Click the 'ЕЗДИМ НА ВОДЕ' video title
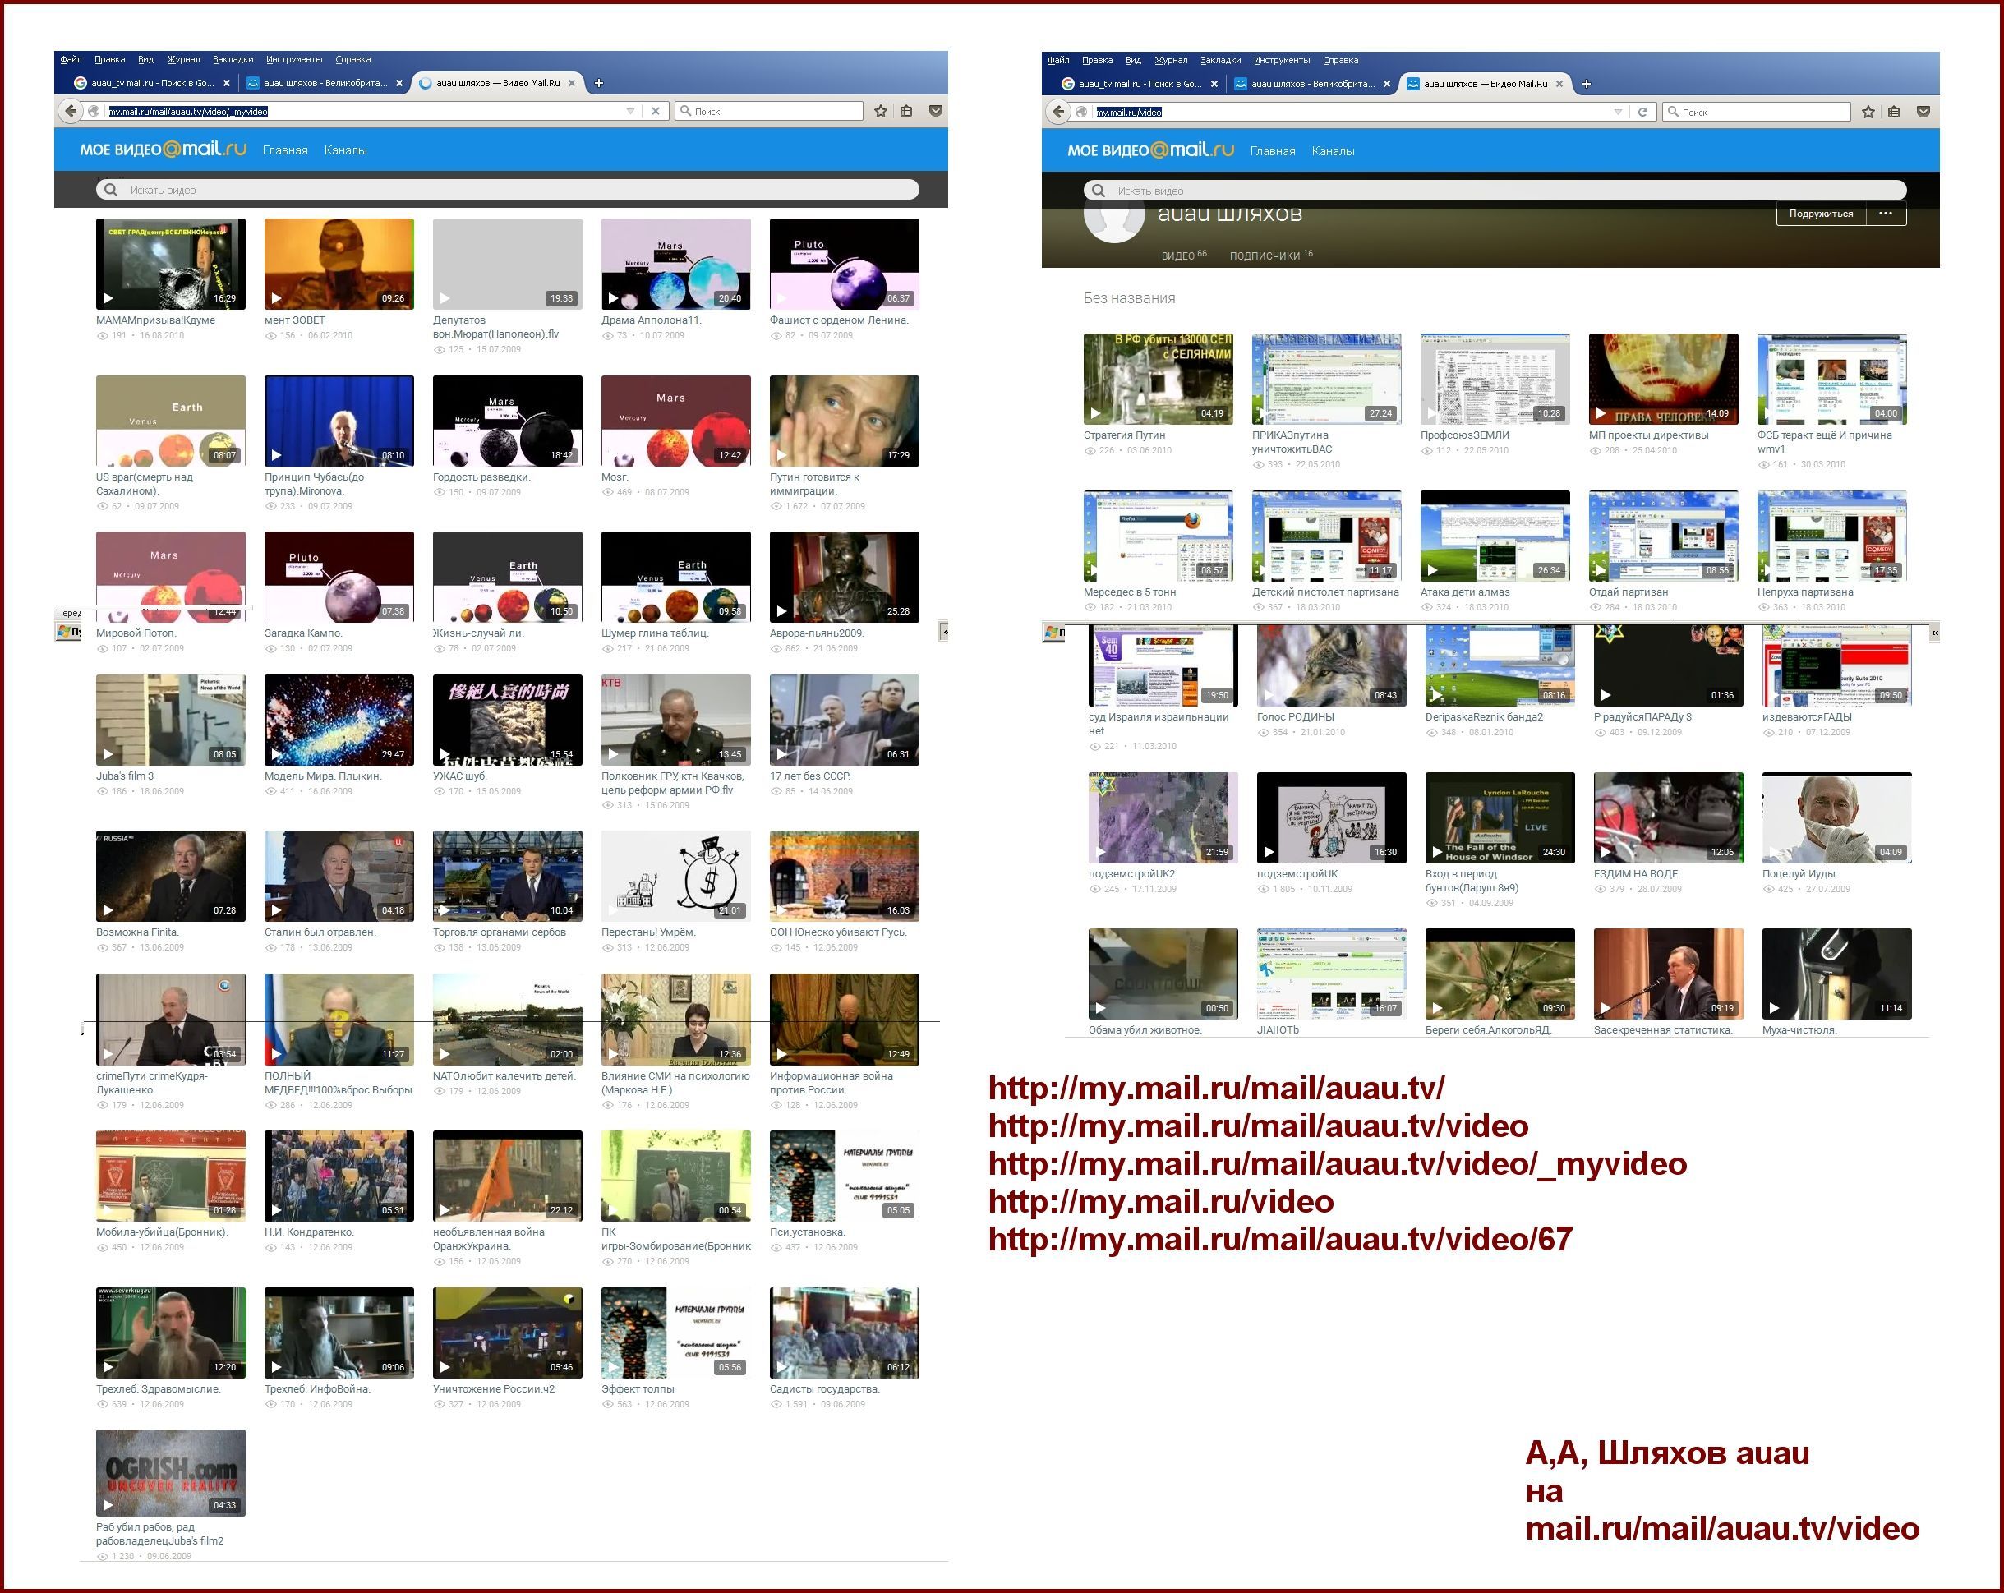This screenshot has height=1593, width=2004. pos(1636,875)
